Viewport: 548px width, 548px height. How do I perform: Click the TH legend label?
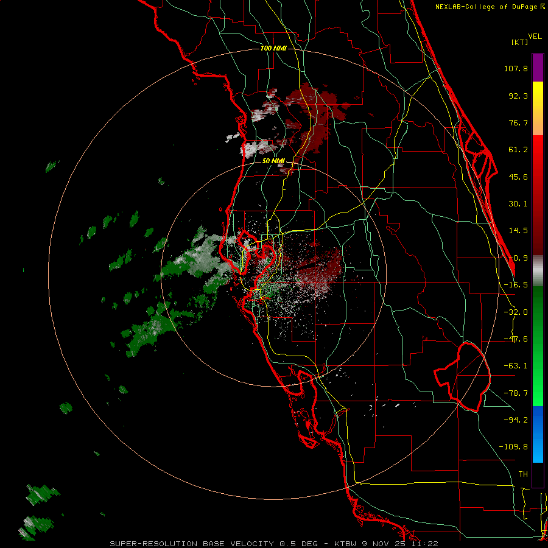pyautogui.click(x=523, y=474)
